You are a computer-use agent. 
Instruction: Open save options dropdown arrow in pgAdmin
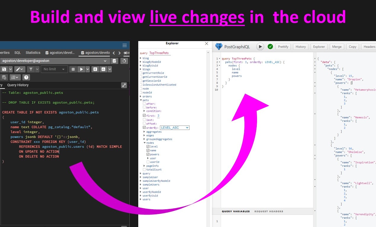click(x=11, y=69)
